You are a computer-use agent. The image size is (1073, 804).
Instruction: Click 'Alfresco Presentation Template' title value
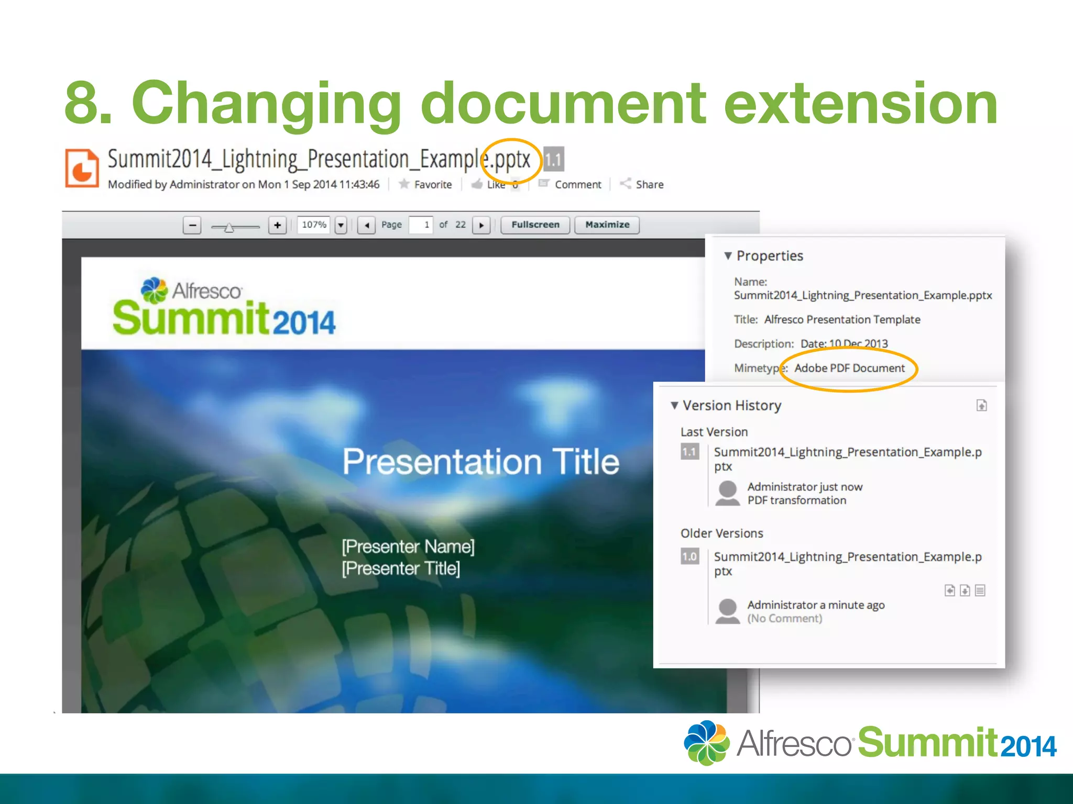coord(842,320)
